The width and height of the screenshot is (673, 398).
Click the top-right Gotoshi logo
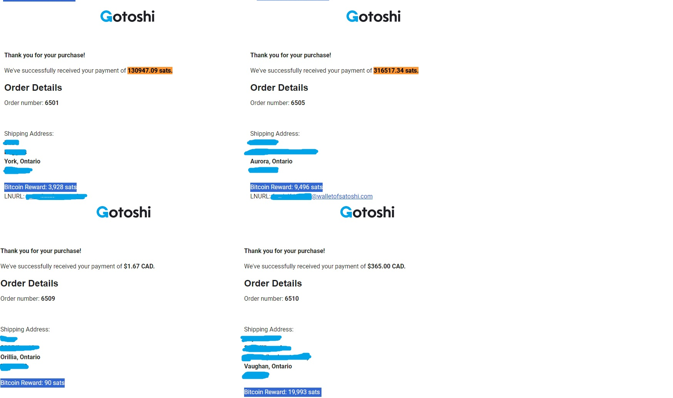(x=373, y=17)
